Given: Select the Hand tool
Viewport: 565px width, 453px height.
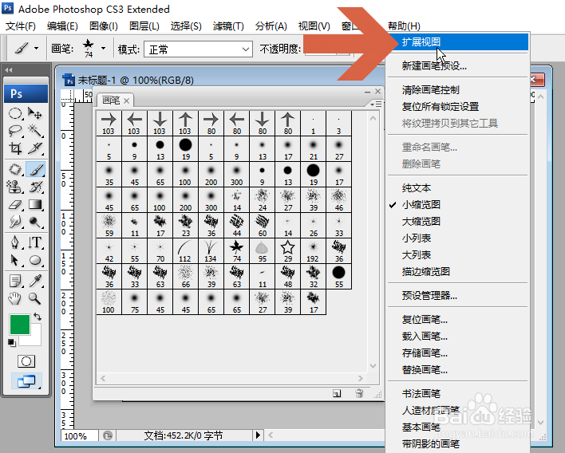Looking at the screenshot, I should click(15, 298).
